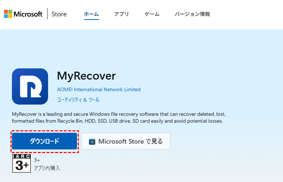Open AOMEI International Network Limited publisher link
The height and width of the screenshot is (182, 283).
click(x=99, y=89)
